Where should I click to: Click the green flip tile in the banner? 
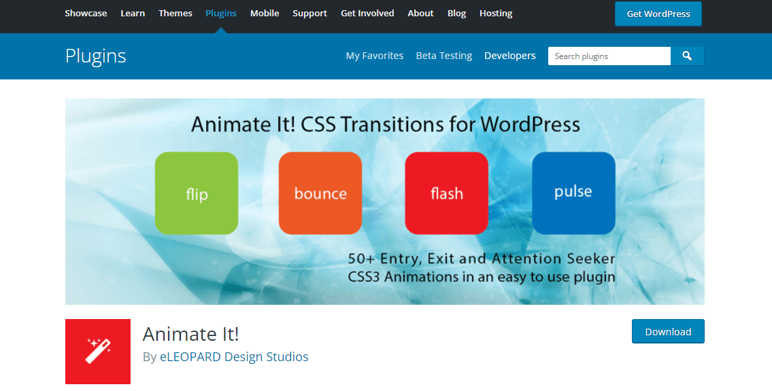coord(196,193)
